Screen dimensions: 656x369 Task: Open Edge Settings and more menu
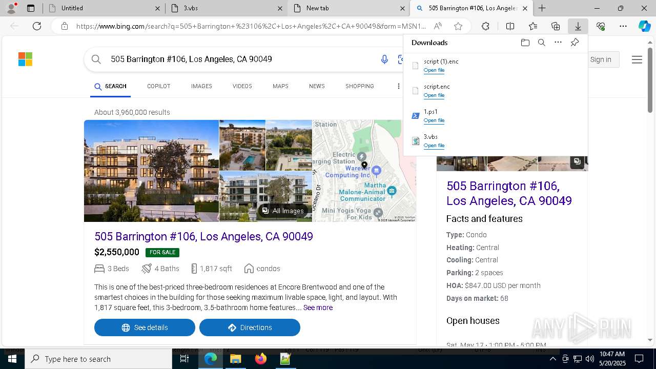click(623, 26)
